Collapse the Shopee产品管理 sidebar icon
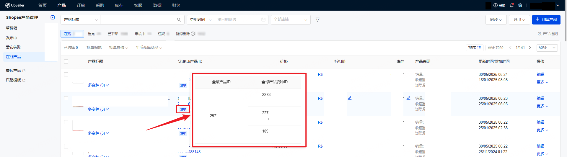This screenshot has width=567, height=157. tap(53, 17)
